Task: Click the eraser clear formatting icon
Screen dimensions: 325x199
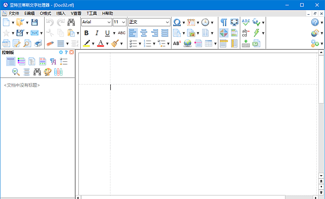Action: pos(50,44)
